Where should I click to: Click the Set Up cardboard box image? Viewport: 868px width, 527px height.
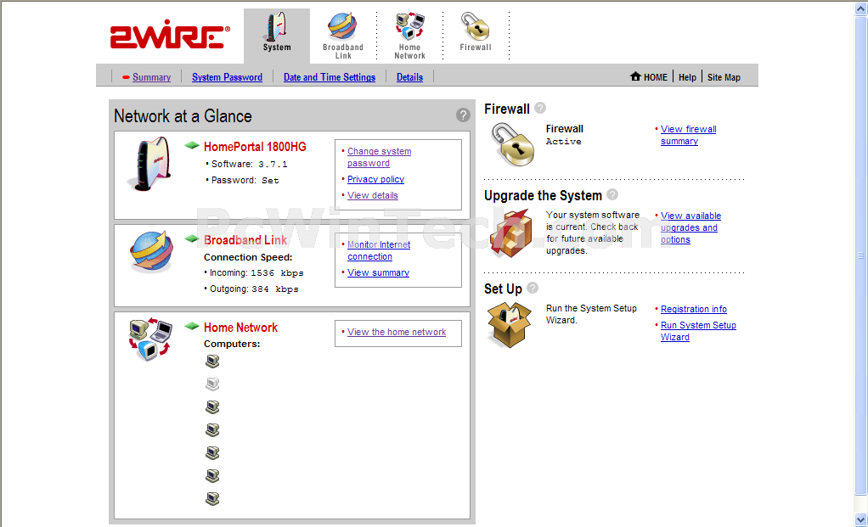[510, 325]
